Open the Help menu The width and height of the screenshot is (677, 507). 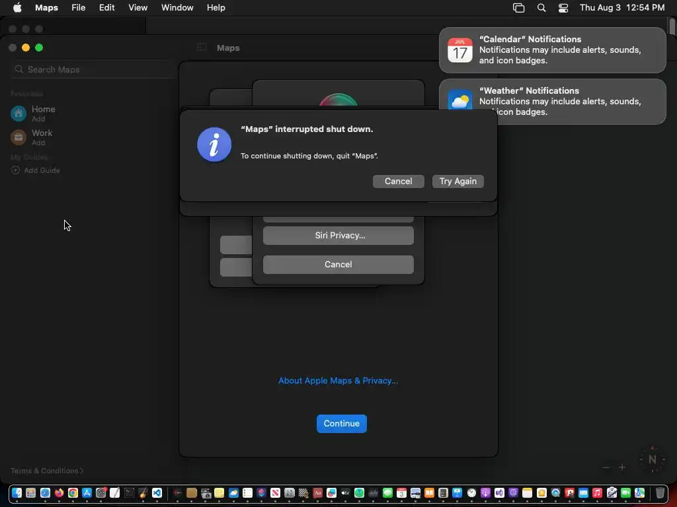pos(216,7)
